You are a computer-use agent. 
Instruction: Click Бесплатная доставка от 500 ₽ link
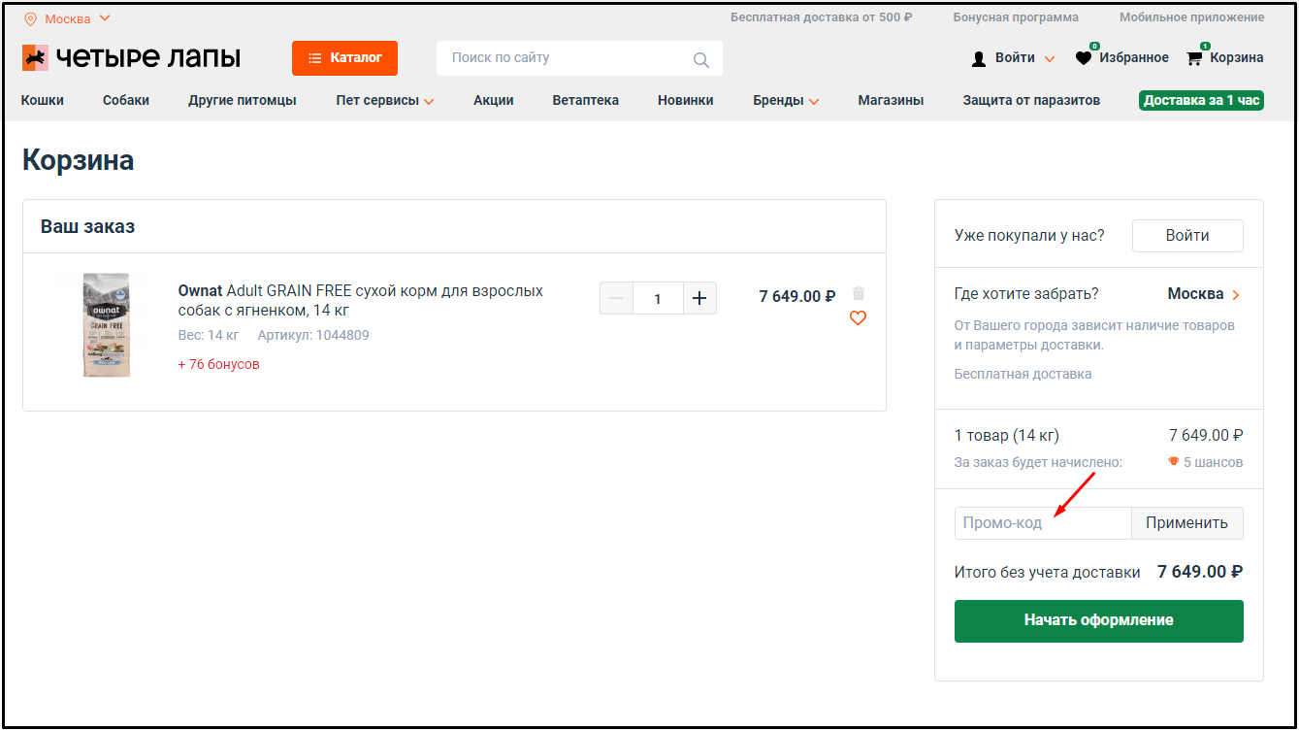point(821,17)
